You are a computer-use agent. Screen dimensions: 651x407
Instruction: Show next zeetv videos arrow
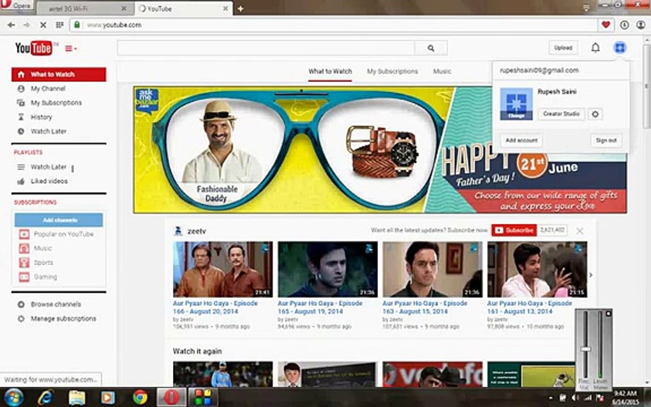tap(591, 275)
